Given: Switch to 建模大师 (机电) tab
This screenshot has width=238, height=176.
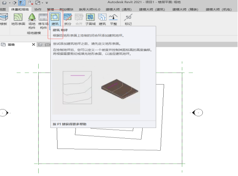Looking at the screenshot, I should pos(219,9).
